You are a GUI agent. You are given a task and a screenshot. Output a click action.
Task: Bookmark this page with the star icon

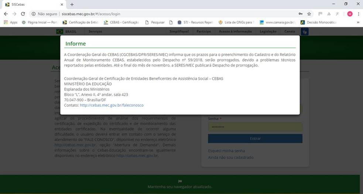tap(309, 14)
